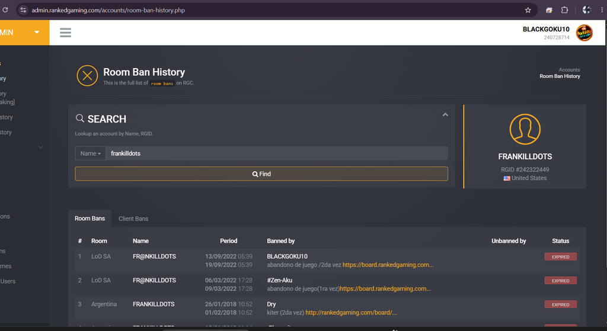Viewport: 607px width, 331px height.
Task: Click RGID #242322449 text
Action: click(525, 170)
